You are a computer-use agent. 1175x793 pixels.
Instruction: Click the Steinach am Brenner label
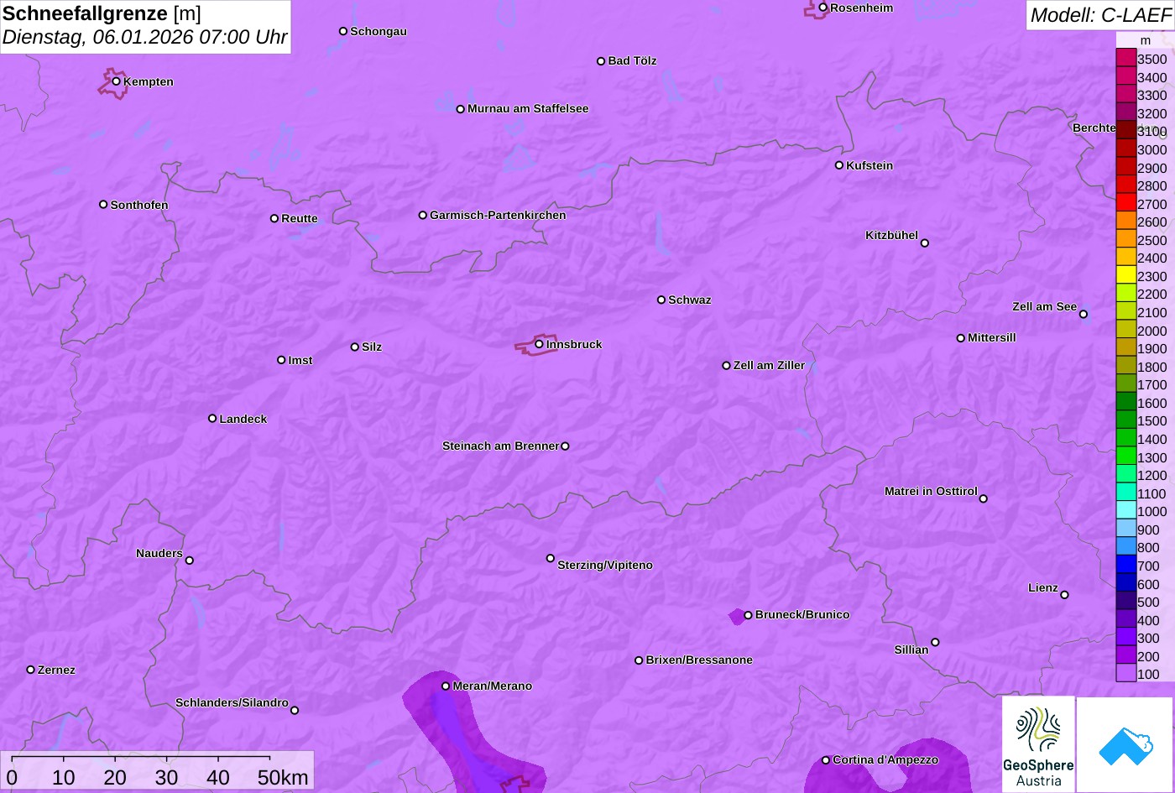click(x=500, y=446)
